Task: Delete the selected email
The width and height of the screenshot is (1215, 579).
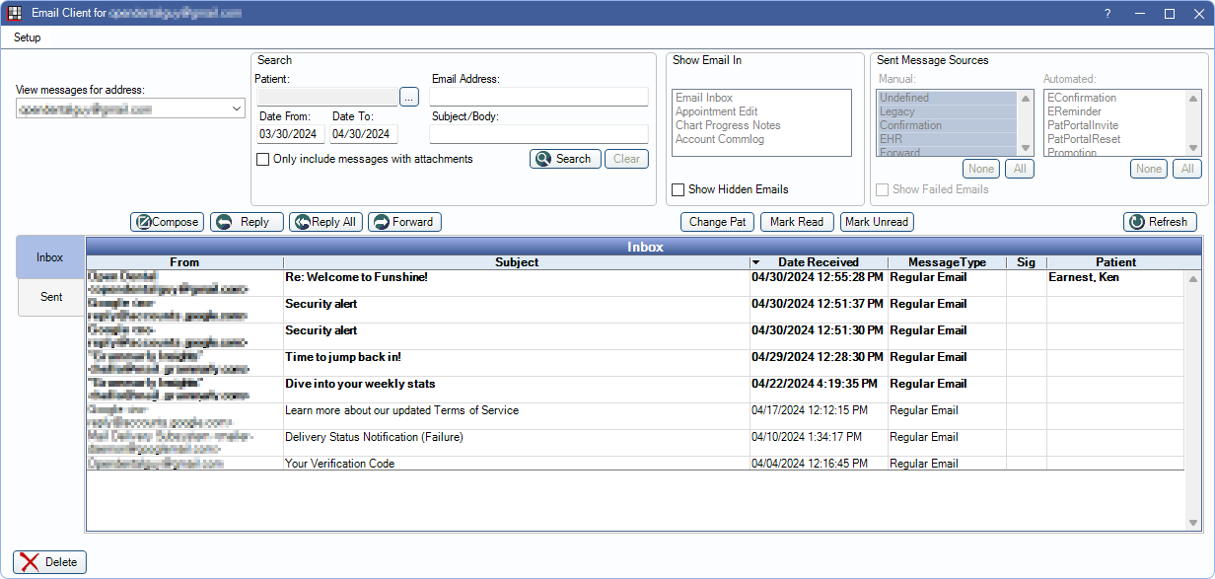Action: (x=48, y=561)
